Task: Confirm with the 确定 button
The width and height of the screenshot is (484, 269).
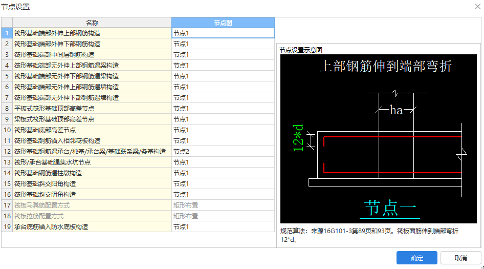Action: [416, 258]
